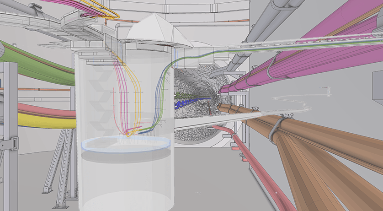The width and height of the screenshot is (383, 211).
Task: Select the red pipe running along the floor
Action: click(254, 166)
